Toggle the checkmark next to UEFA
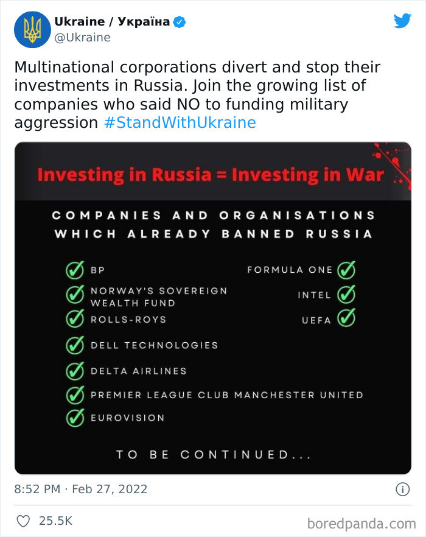The image size is (426, 537). [346, 319]
